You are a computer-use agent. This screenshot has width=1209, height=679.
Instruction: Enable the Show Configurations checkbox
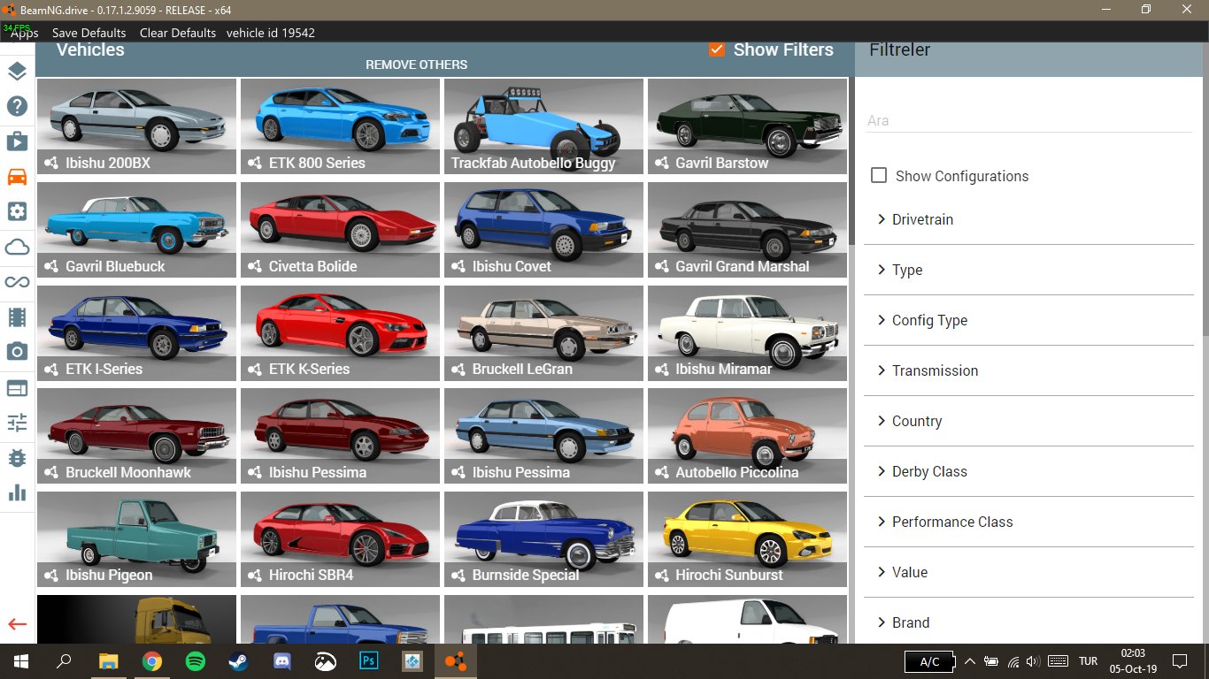click(x=879, y=175)
